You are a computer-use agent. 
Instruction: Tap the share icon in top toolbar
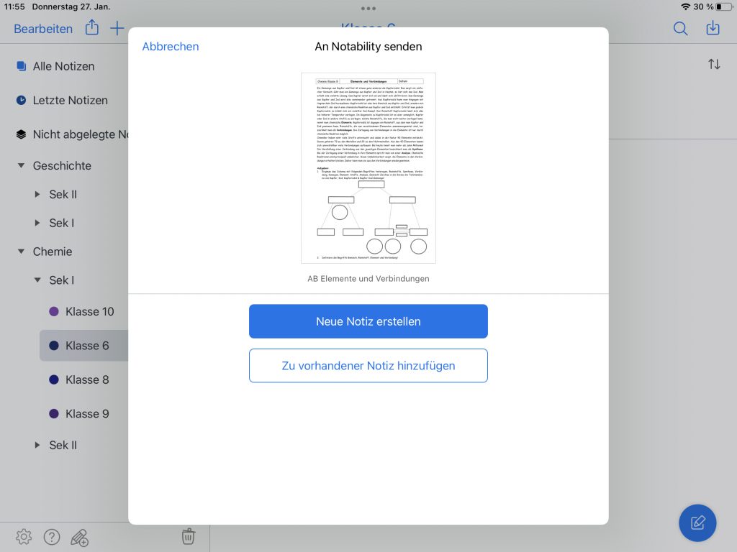click(x=92, y=29)
